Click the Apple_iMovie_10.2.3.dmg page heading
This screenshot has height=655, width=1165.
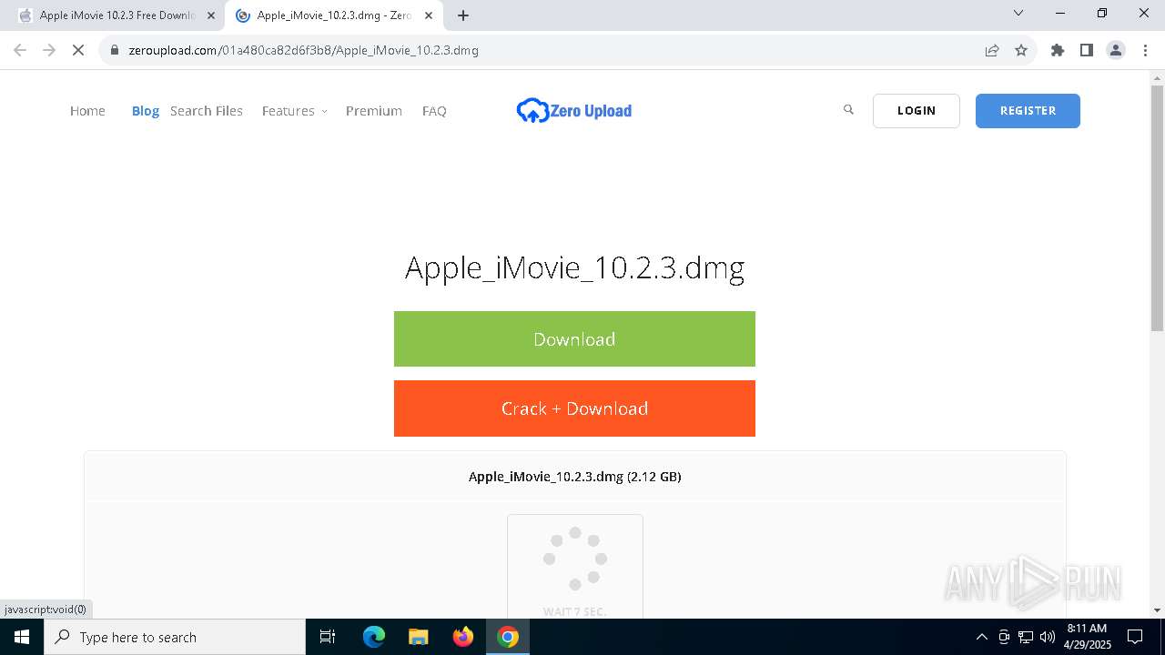(x=574, y=267)
